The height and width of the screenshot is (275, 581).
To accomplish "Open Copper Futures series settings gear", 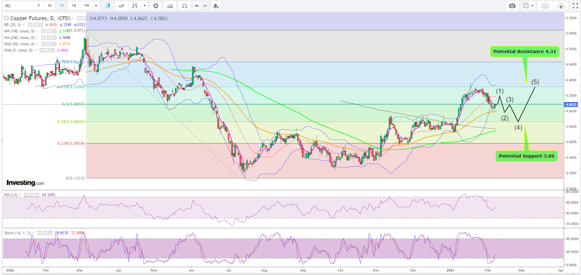I will 85,18.
